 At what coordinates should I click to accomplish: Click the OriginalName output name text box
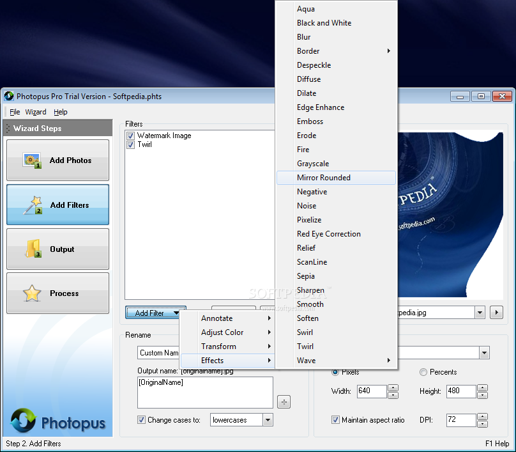[206, 393]
